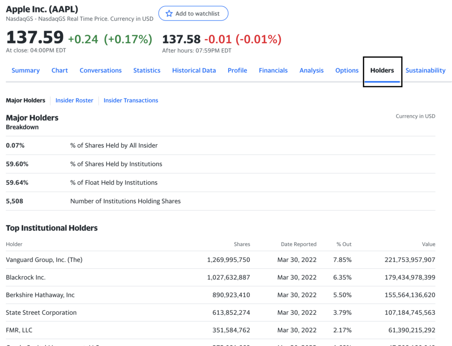Switch to the Chart tab
This screenshot has width=452, height=346.
[60, 70]
